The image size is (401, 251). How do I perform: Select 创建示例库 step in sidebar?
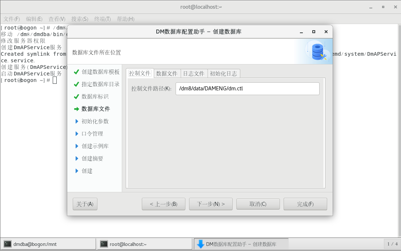click(x=95, y=146)
